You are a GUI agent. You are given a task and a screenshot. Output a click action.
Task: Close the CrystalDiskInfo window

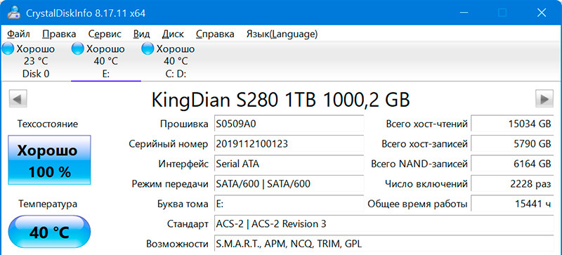[541, 13]
